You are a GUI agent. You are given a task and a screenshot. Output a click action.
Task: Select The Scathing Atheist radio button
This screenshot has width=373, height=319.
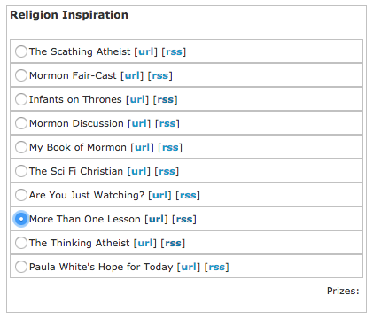[21, 51]
